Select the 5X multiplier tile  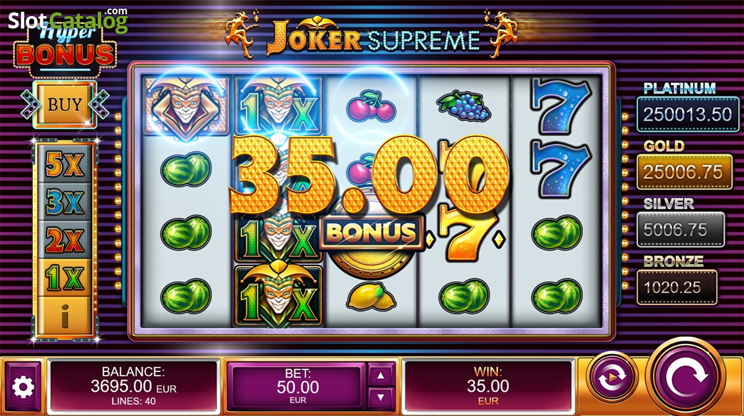tap(65, 163)
